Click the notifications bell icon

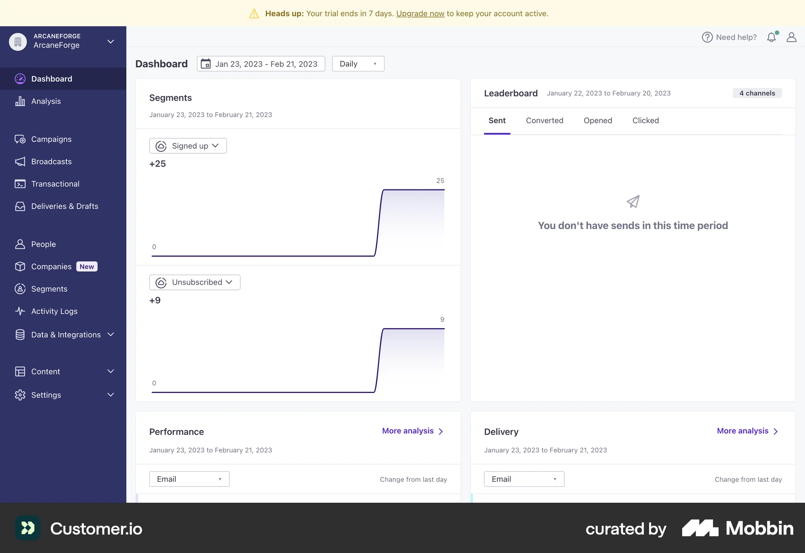pos(771,37)
